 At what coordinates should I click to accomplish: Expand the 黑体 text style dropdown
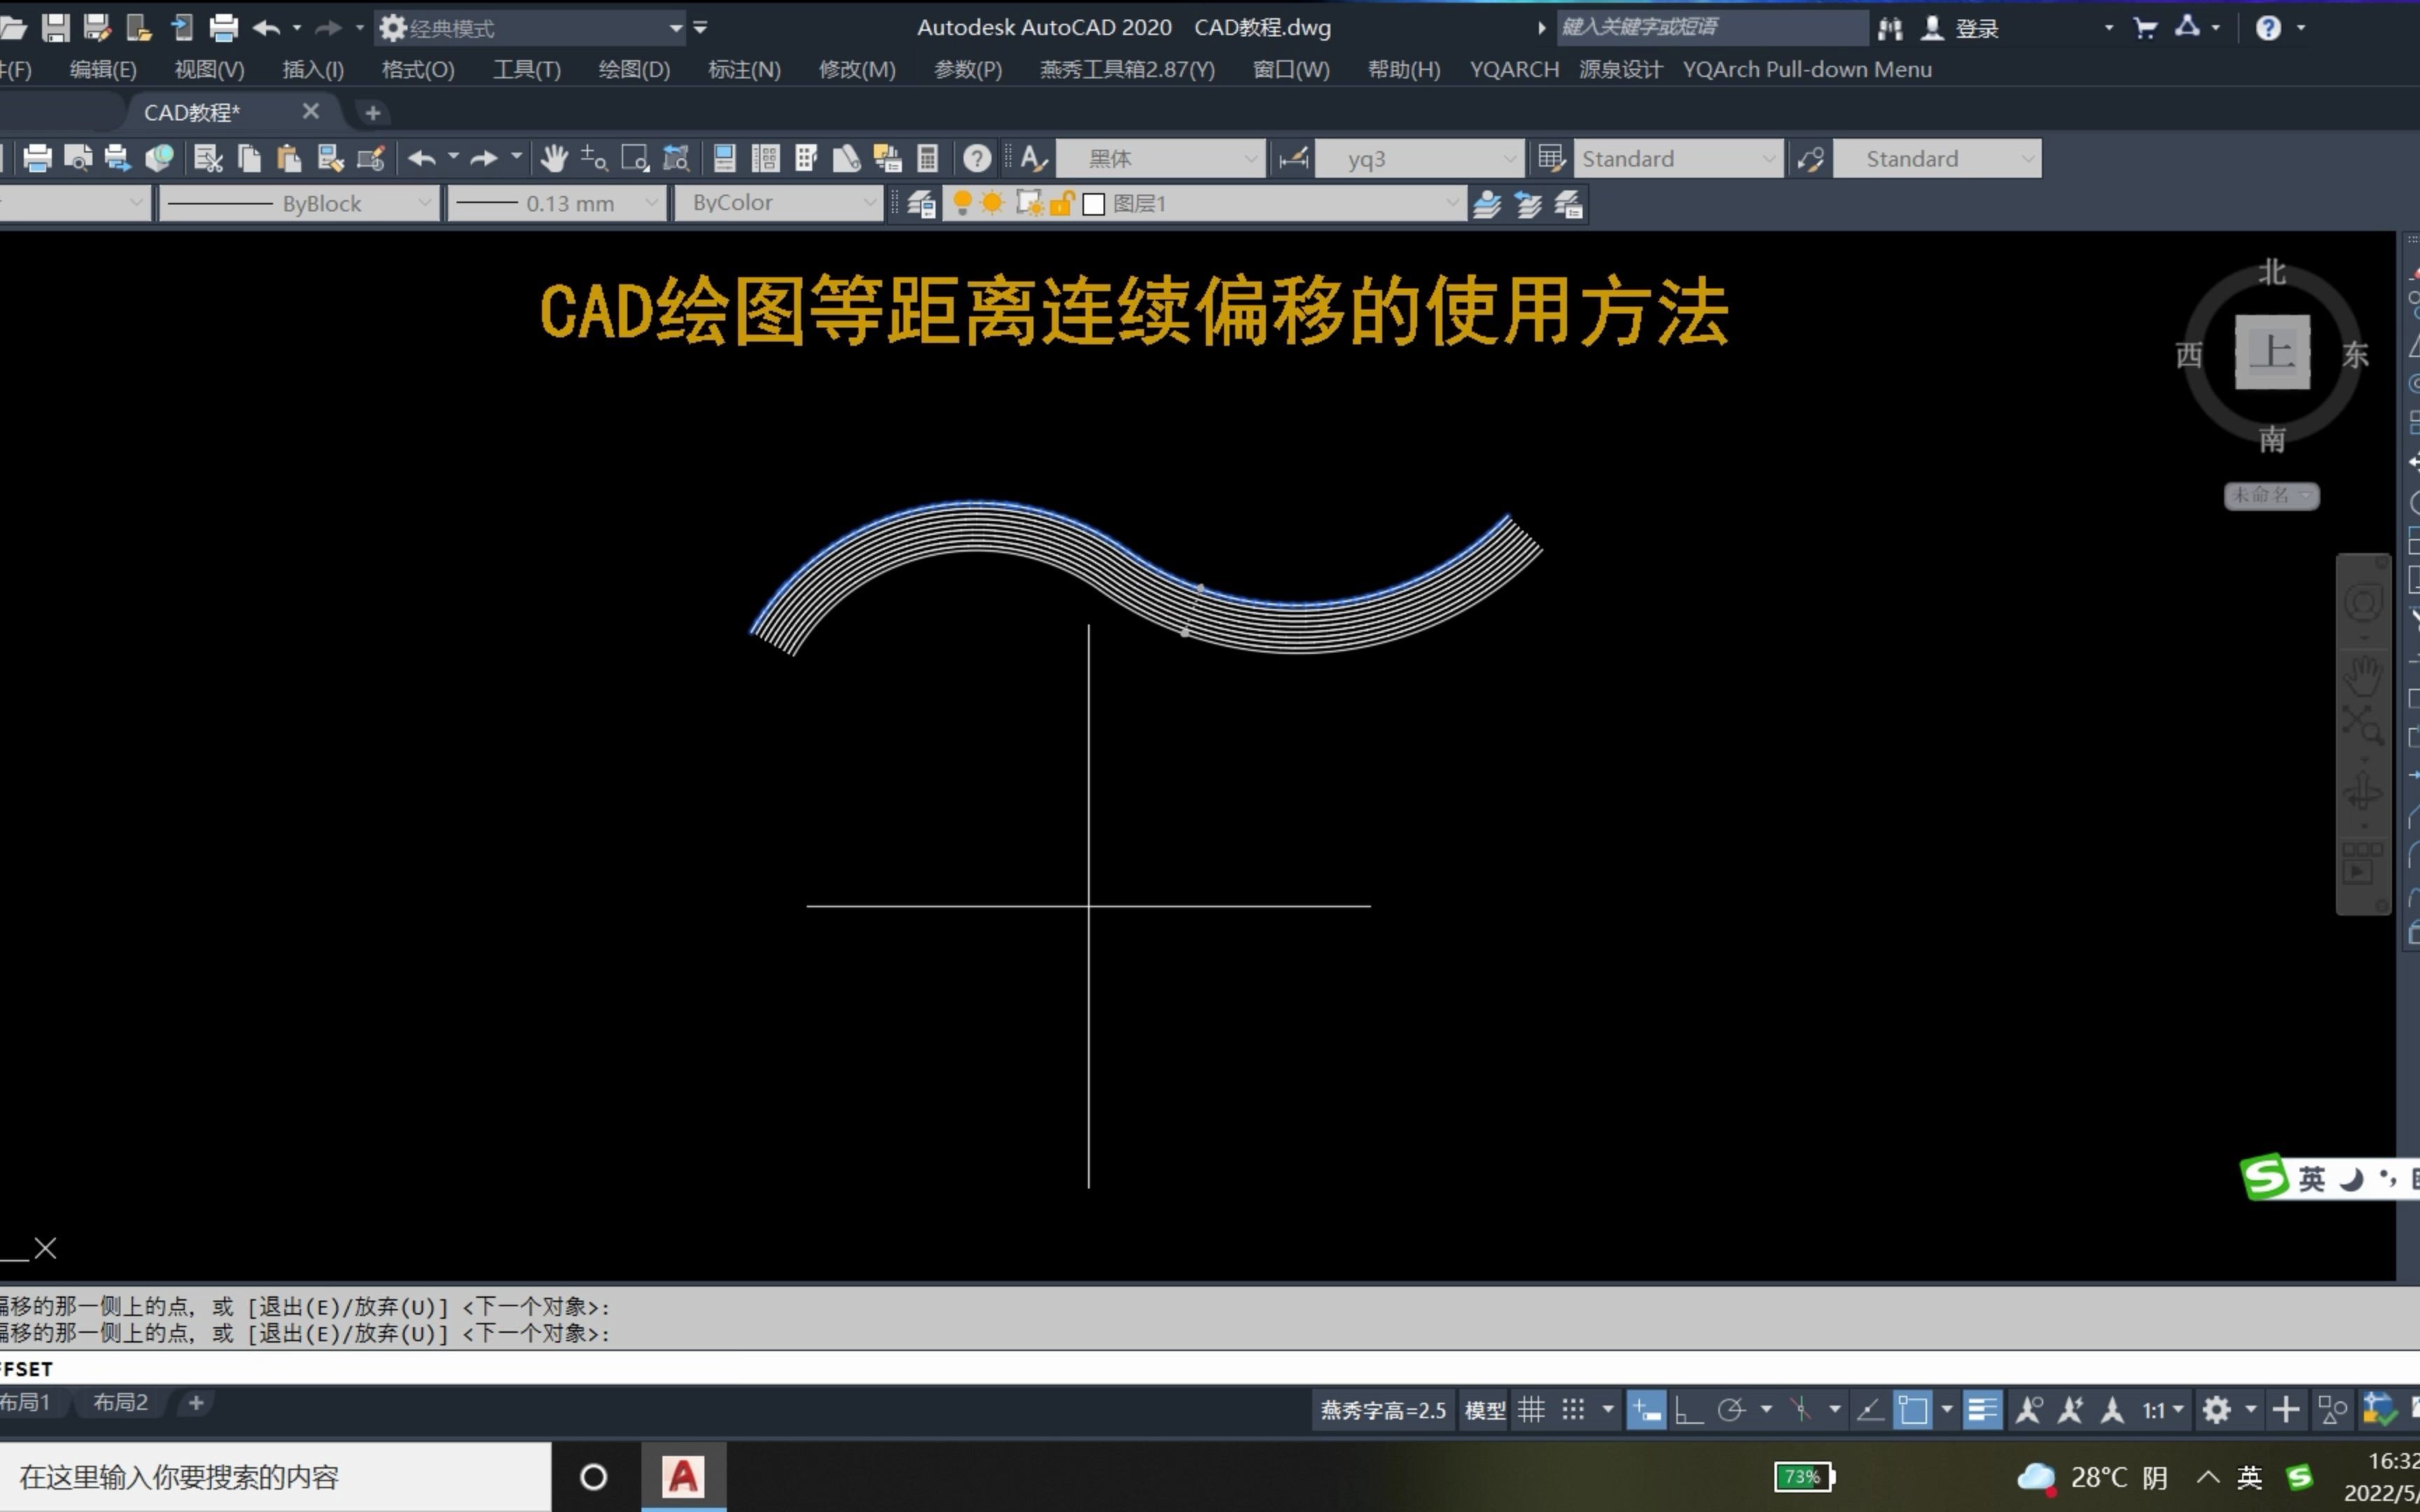(1250, 158)
